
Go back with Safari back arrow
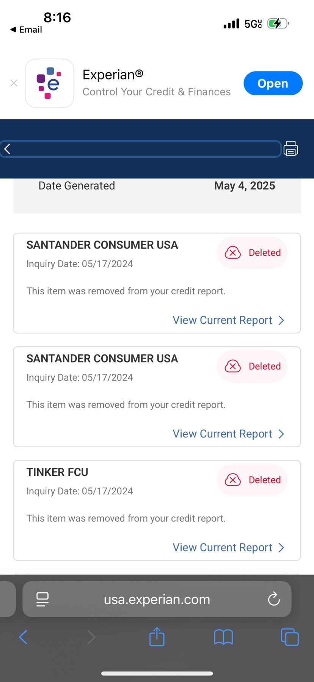[x=23, y=637]
